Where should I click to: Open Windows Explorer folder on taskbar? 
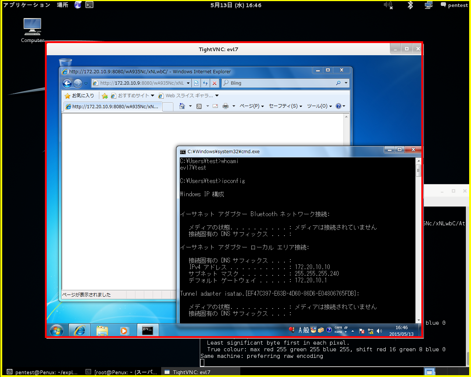point(102,331)
